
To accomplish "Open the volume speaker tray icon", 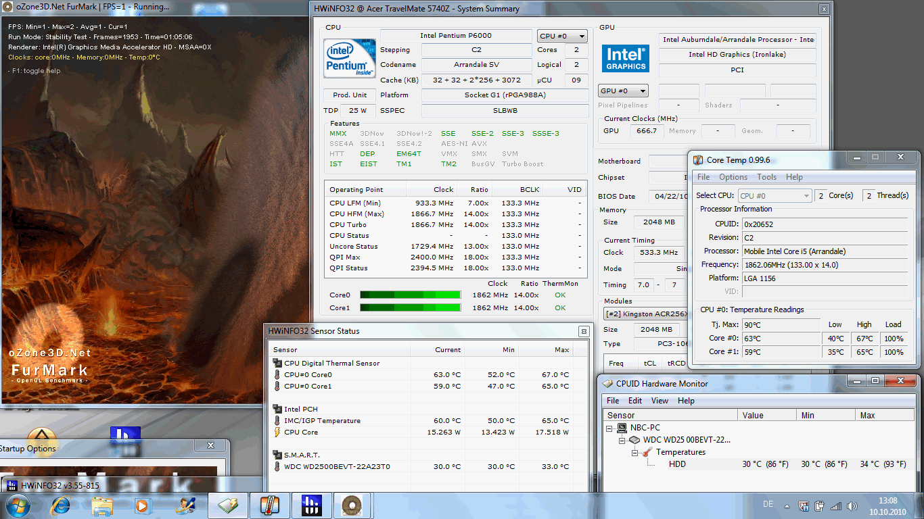I will click(x=852, y=505).
